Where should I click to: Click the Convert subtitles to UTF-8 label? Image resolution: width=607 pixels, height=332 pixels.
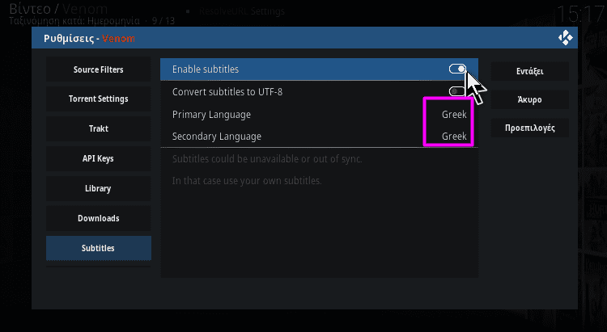(x=227, y=92)
